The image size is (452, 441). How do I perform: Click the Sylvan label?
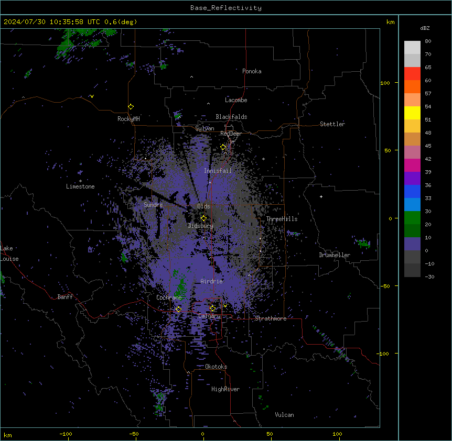(205, 128)
